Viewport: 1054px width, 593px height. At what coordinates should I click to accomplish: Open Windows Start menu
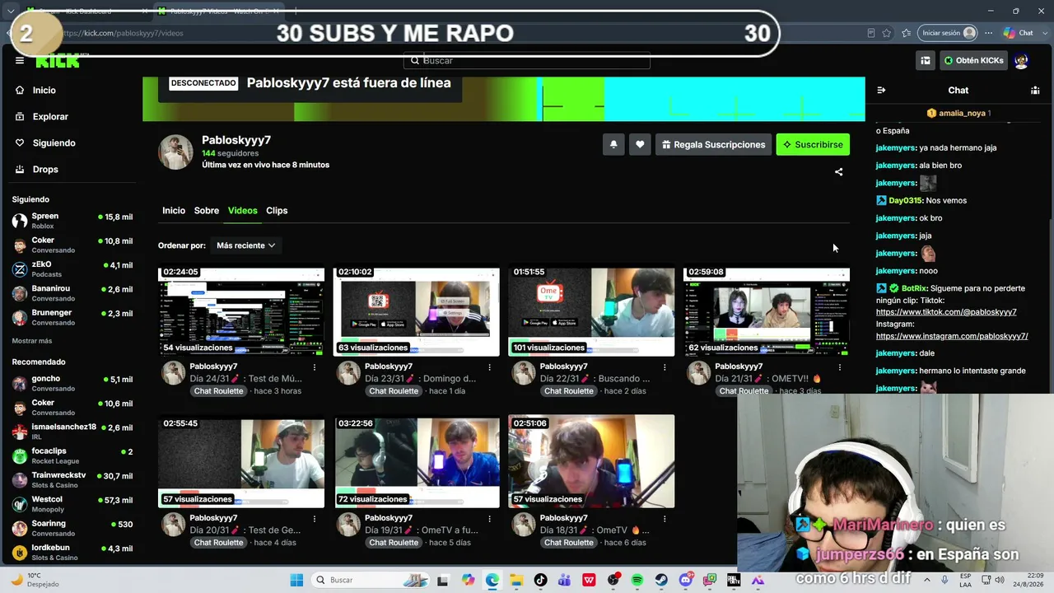(296, 580)
